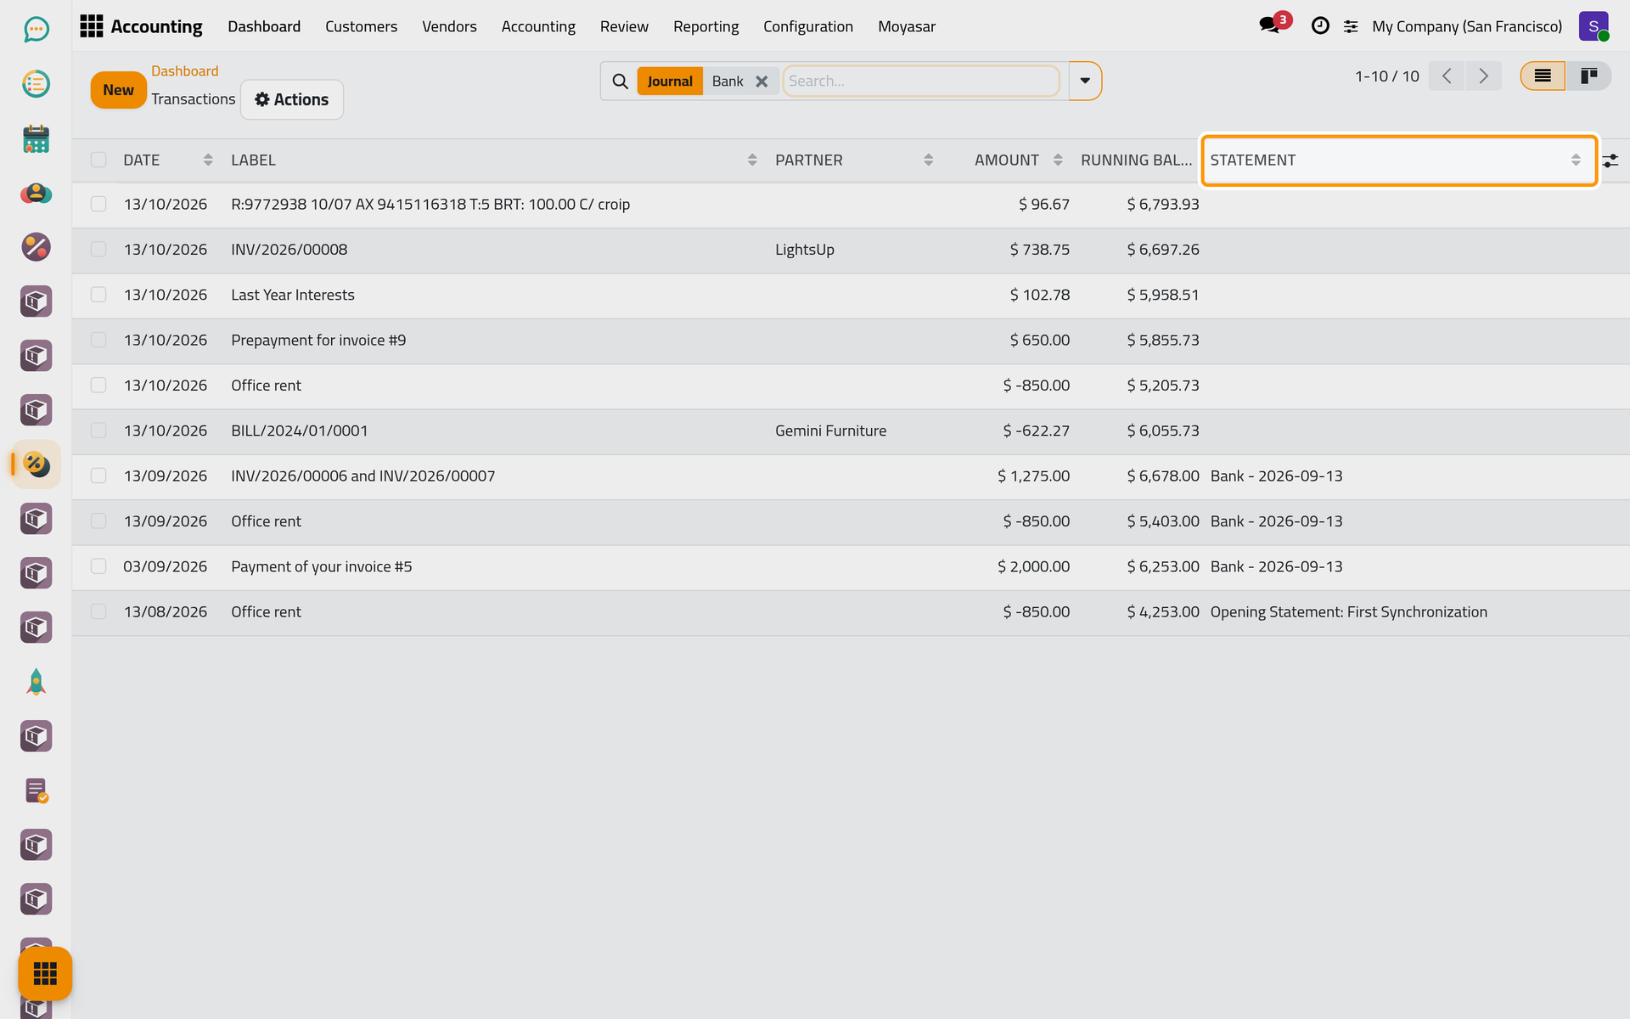Screen dimensions: 1630x1019
Task: Open the Accounting home menu grid icon
Action: 92,26
